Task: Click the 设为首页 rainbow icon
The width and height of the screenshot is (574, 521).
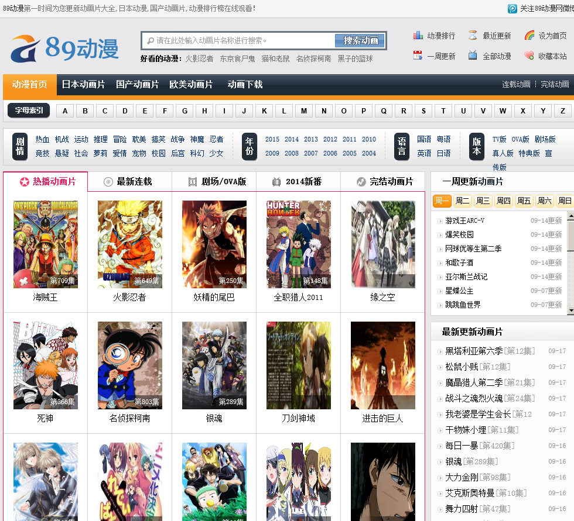Action: [529, 35]
